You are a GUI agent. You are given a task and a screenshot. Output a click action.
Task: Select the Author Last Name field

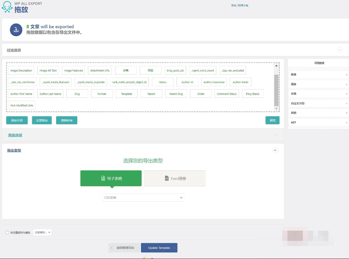pyautogui.click(x=50, y=94)
